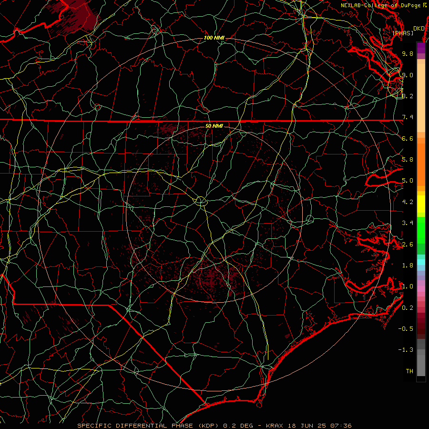Click the -0.5 legend value
429x429 pixels.
(x=406, y=328)
